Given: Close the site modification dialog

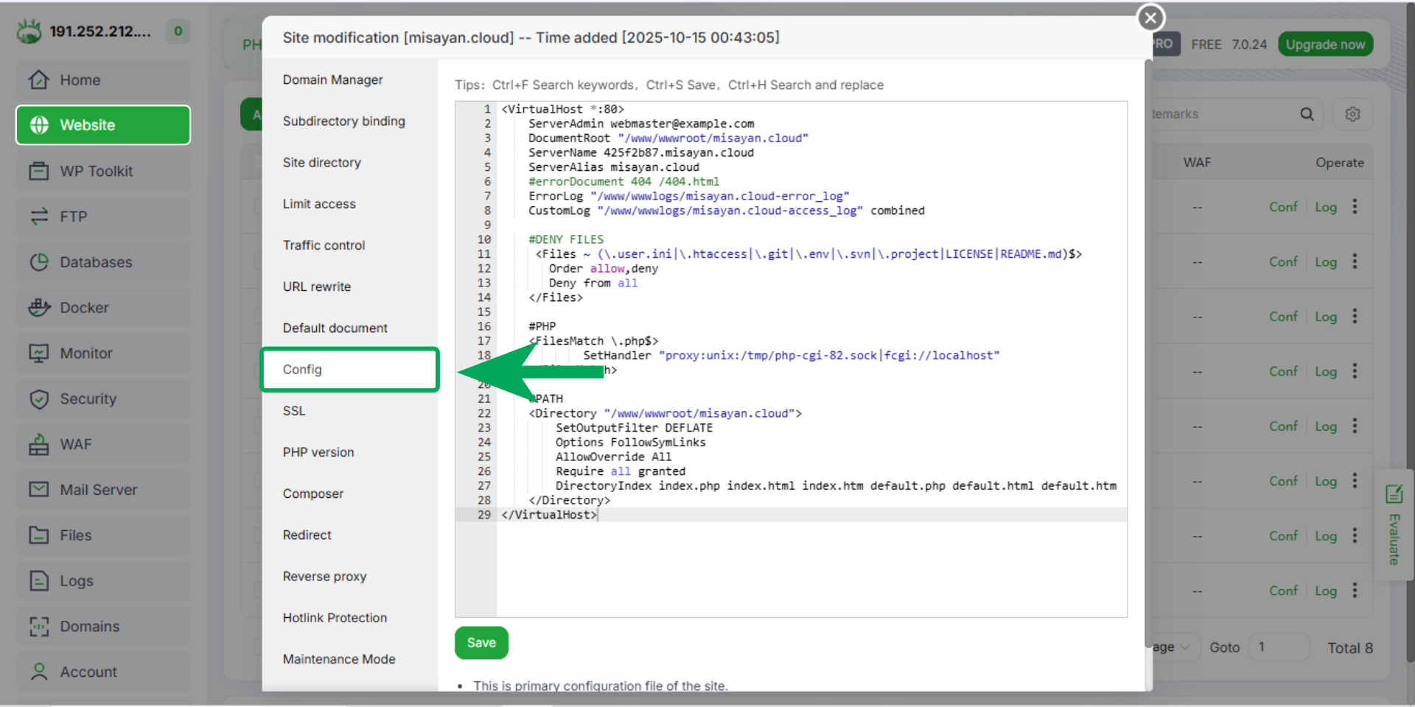Looking at the screenshot, I should (x=1150, y=18).
